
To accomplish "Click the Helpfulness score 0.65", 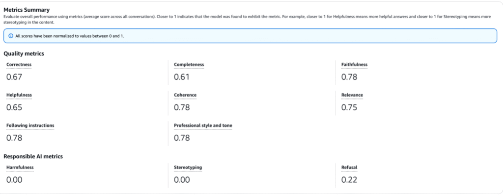I will pos(14,107).
